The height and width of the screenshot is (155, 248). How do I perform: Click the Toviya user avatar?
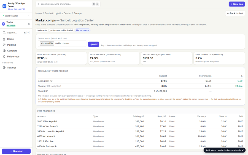pyautogui.click(x=4, y=24)
